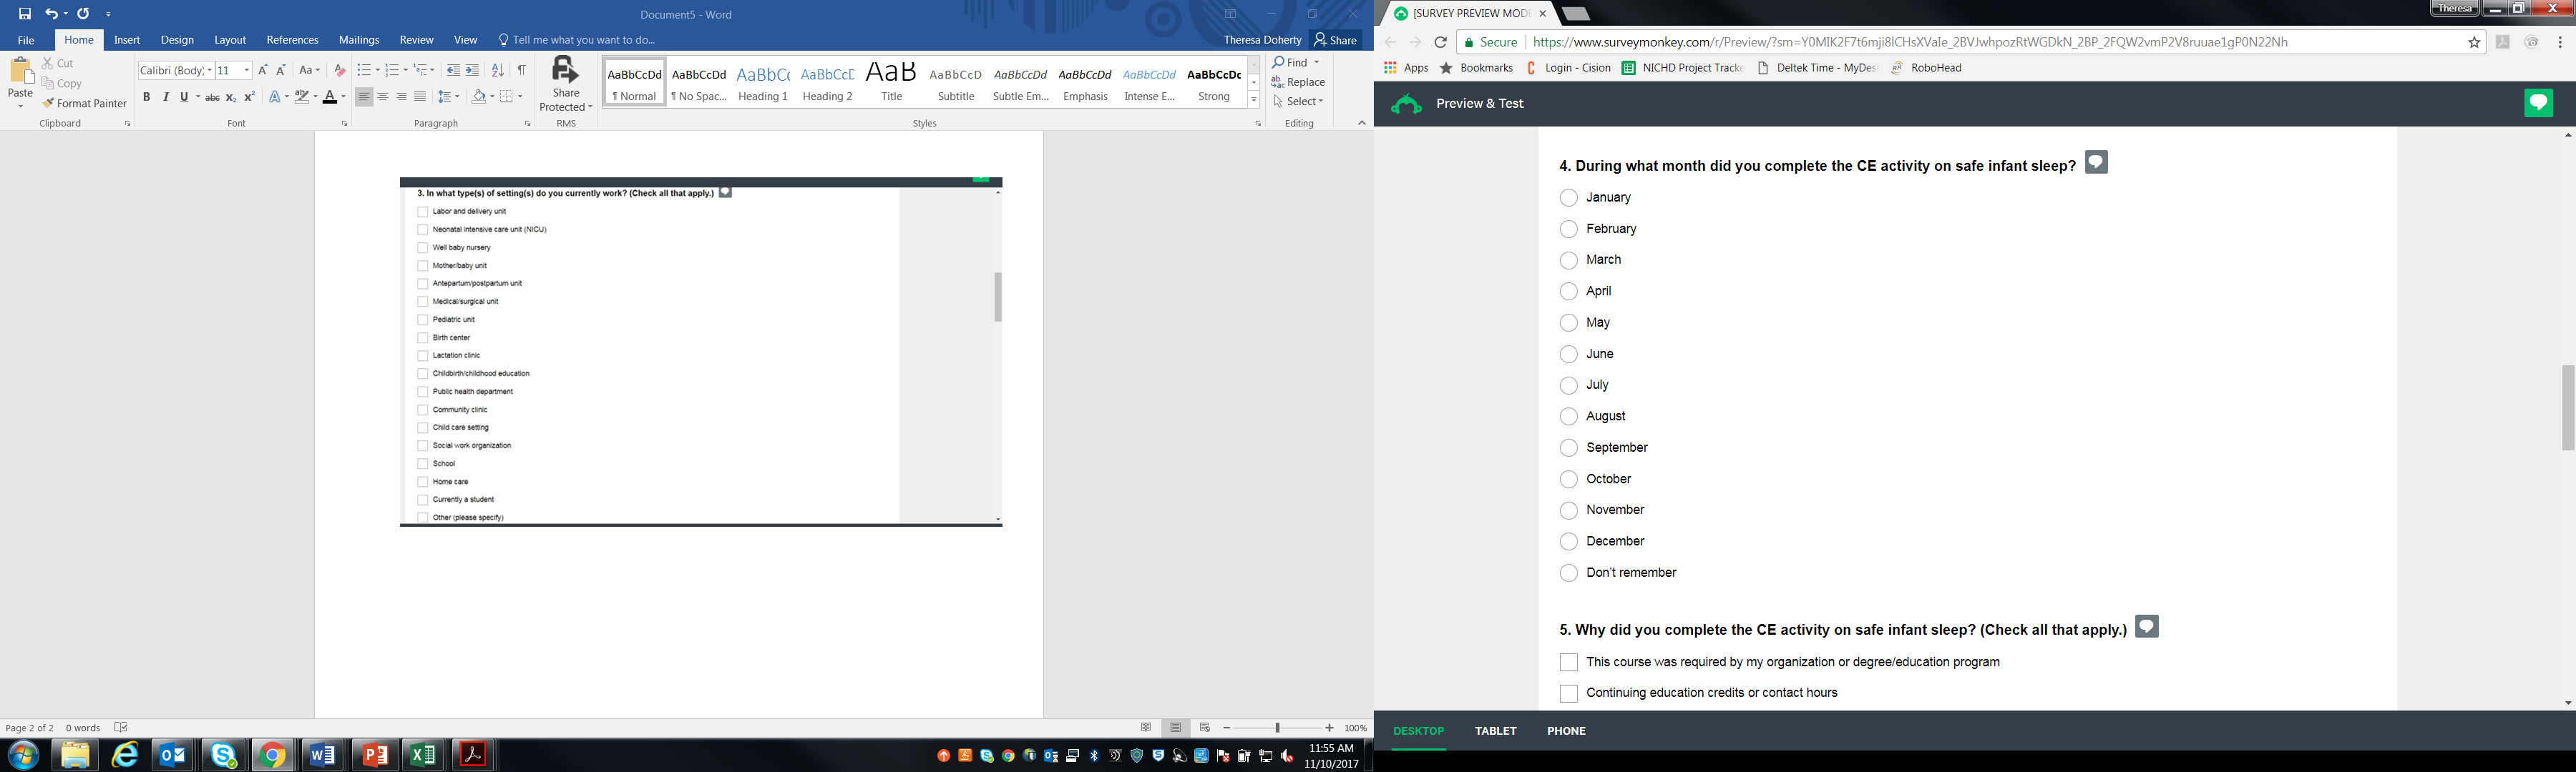Open the font name dropdown

pos(210,70)
